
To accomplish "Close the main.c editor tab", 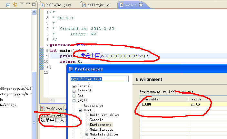I will (141, 5).
